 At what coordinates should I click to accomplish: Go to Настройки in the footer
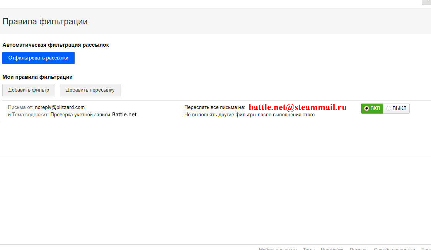(332, 248)
